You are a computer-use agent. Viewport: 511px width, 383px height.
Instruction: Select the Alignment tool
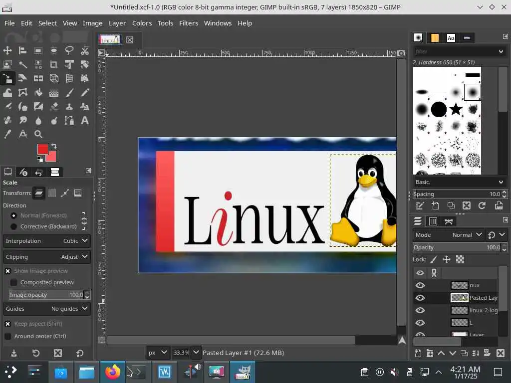(22, 50)
